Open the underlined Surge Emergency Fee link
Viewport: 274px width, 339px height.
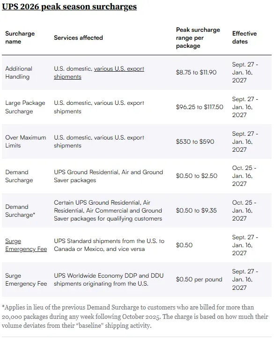point(26,245)
